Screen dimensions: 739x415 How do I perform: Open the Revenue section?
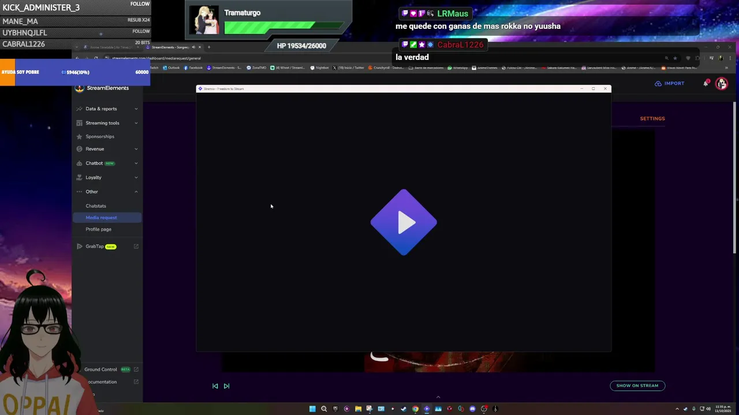[95, 149]
